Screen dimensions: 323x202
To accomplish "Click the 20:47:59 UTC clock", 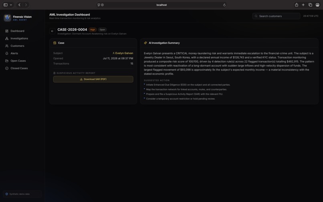I will point(311,16).
